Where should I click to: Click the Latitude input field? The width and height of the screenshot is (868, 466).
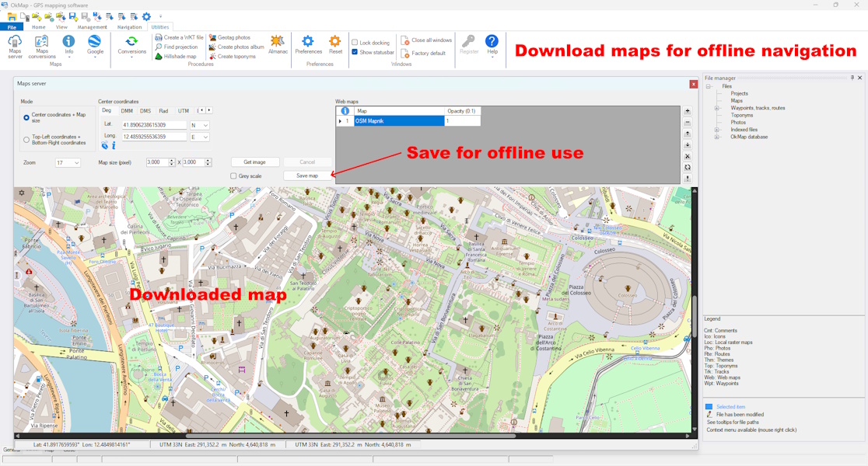click(x=155, y=126)
